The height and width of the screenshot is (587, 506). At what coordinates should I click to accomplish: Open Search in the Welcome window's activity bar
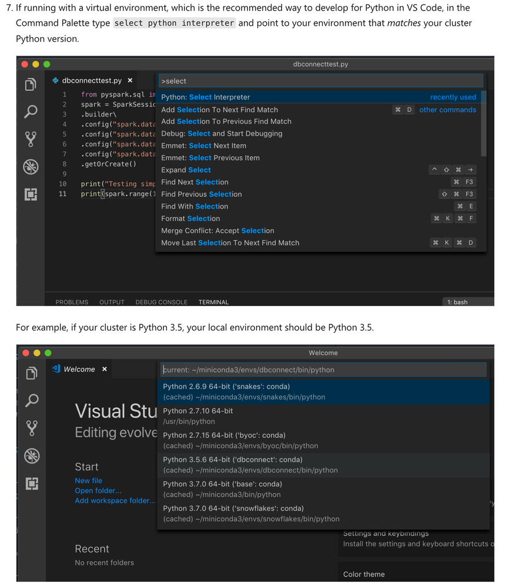point(31,400)
